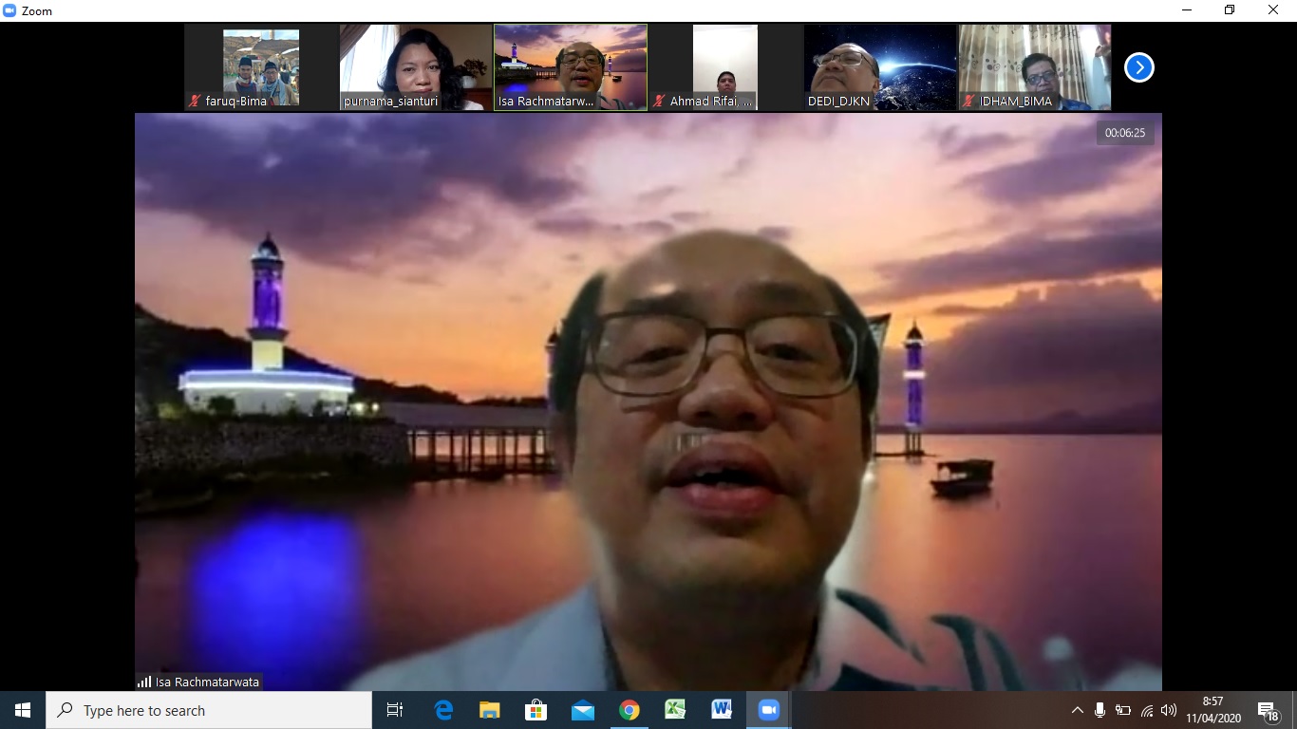
Task: Open Microsoft Store from the taskbar
Action: tap(536, 710)
